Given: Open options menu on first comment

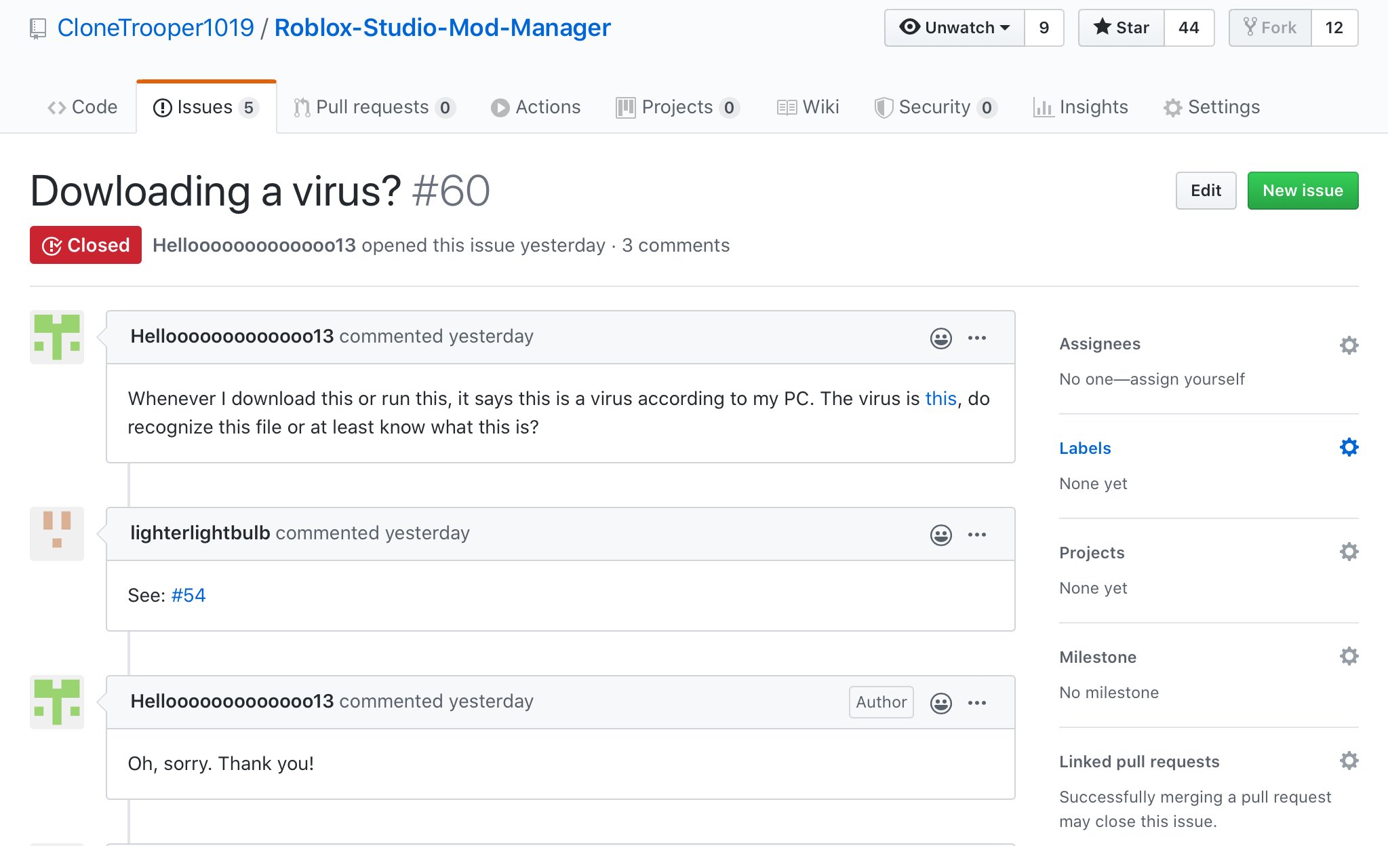Looking at the screenshot, I should pos(977,338).
